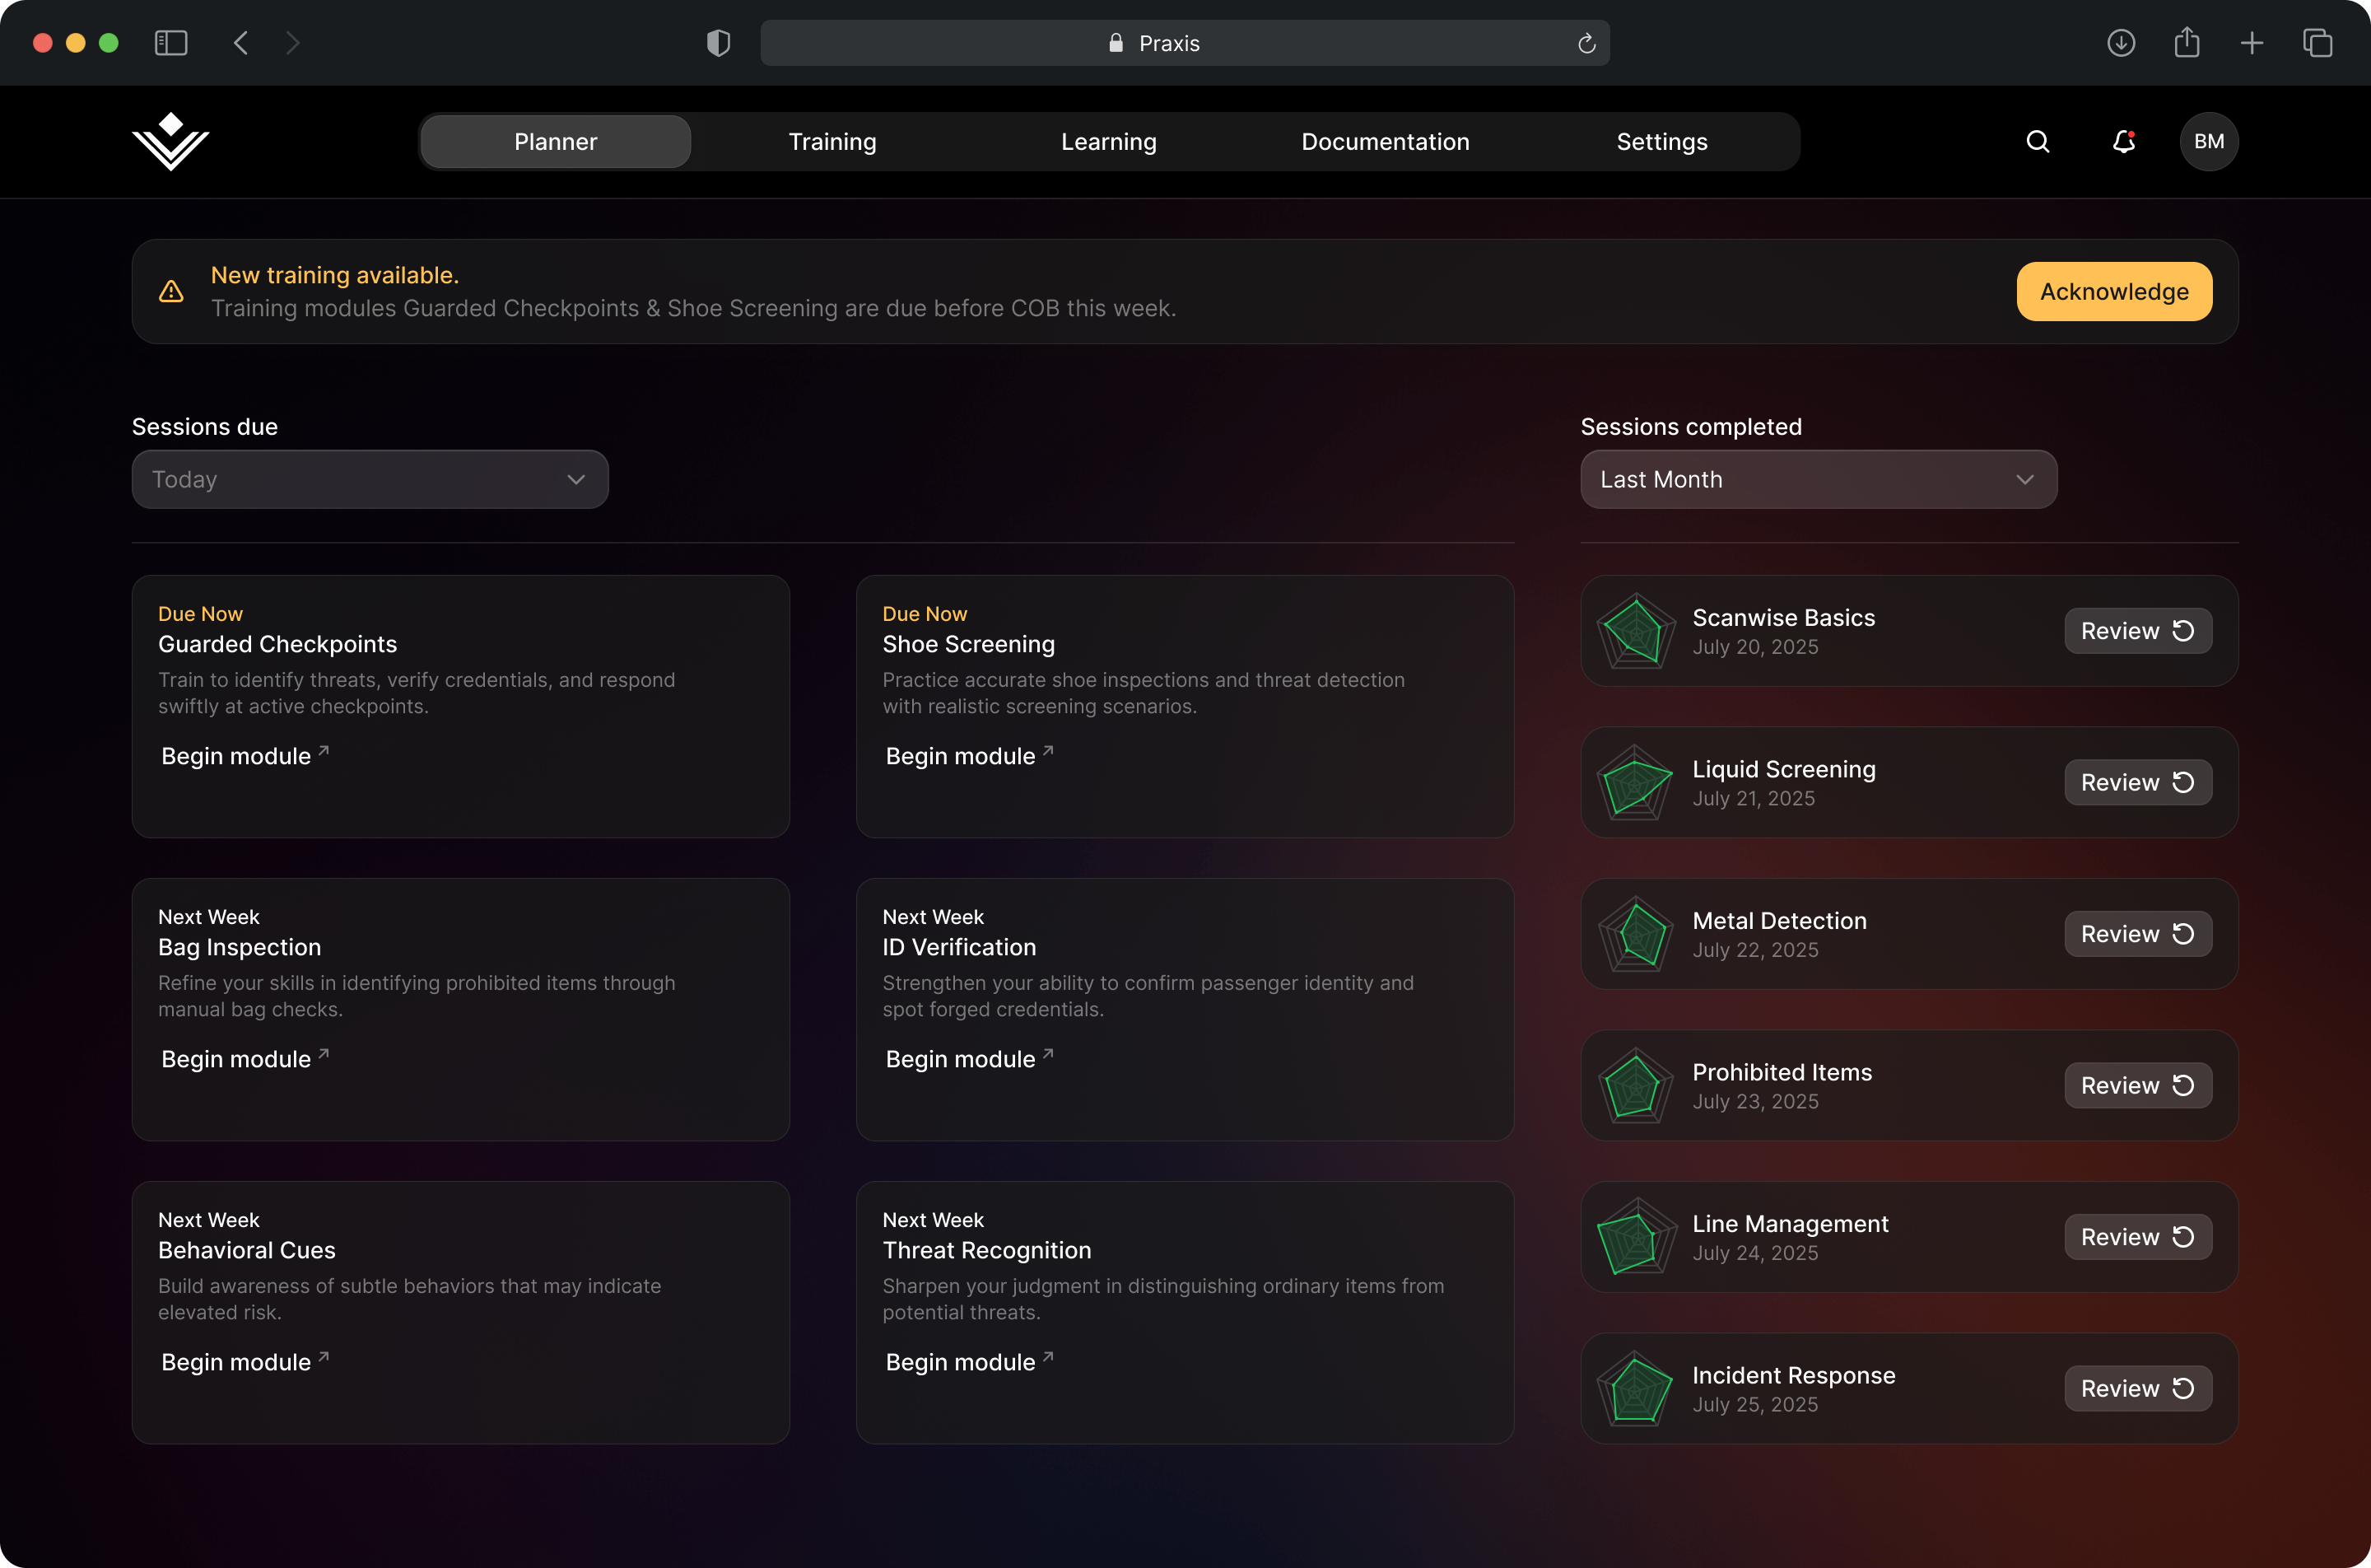Review the Metal Detection session
Image resolution: width=2371 pixels, height=1568 pixels.
tap(2137, 934)
